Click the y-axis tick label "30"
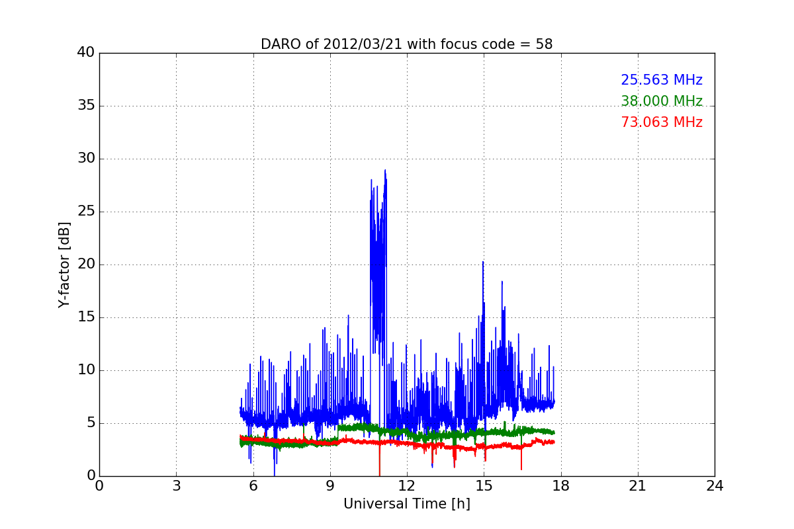 [86, 158]
